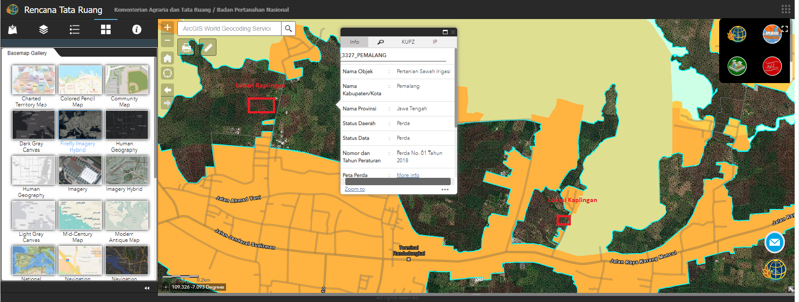Open the About info icon
This screenshot has width=799, height=302.
tap(137, 29)
